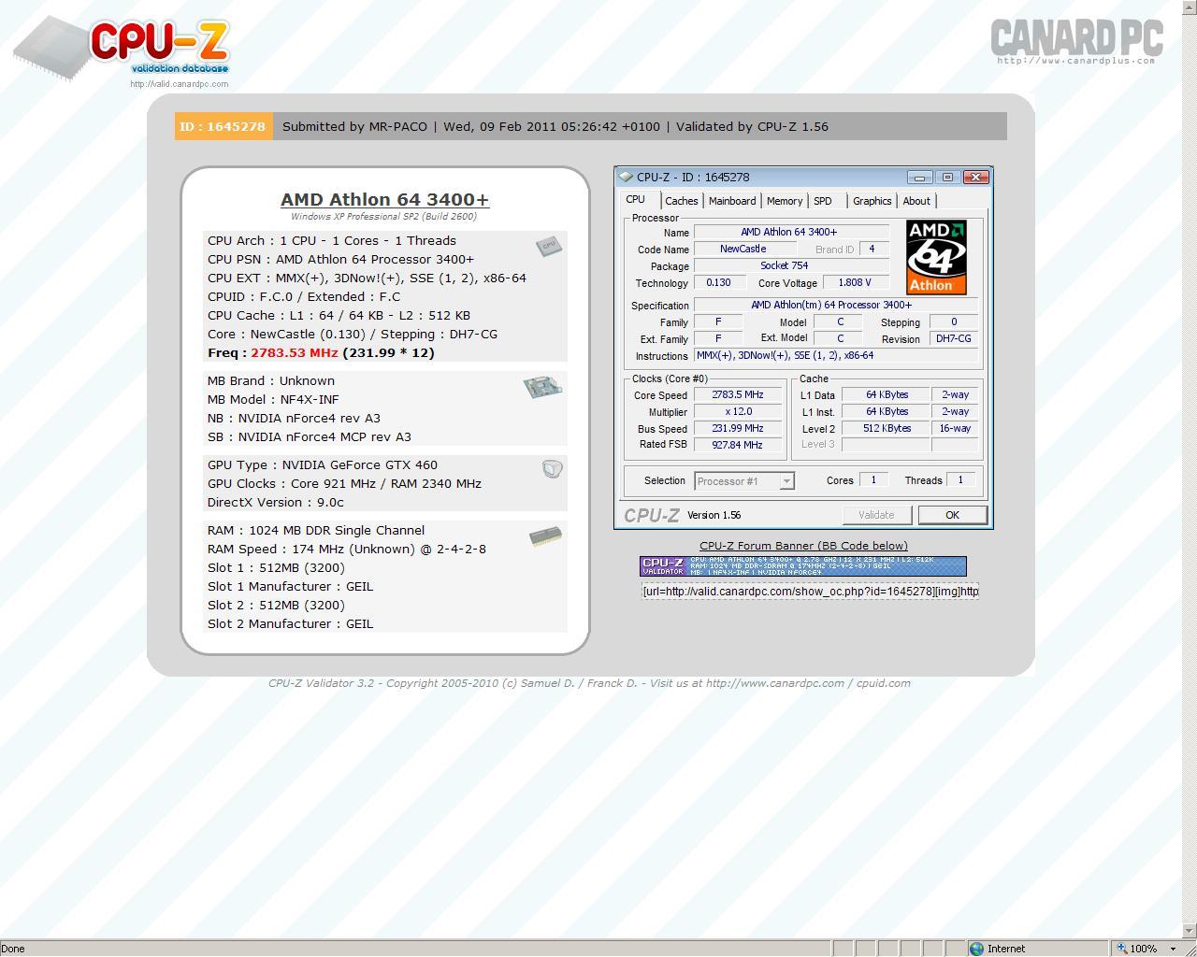This screenshot has width=1197, height=957.
Task: Click the Instructions value MMX(+), 3DNow!(+) field
Action: click(836, 355)
